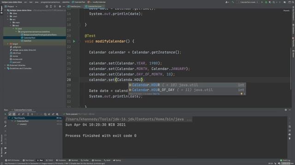Image resolution: width=295 pixels, height=165 pixels.
Task: Open the Profiler tool window tab
Action: pos(85,160)
